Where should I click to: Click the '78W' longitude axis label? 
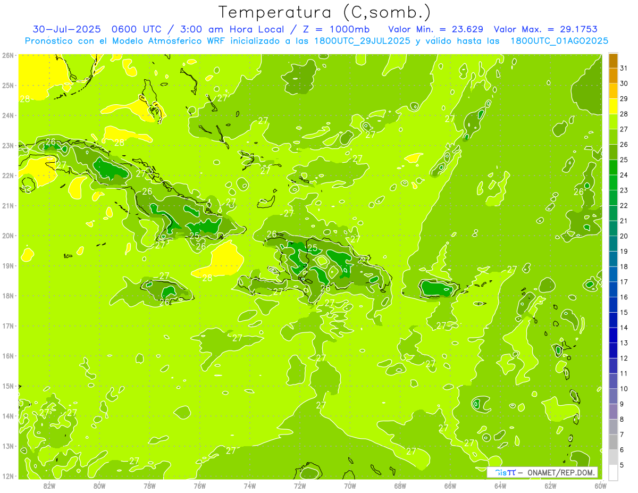pos(149,486)
